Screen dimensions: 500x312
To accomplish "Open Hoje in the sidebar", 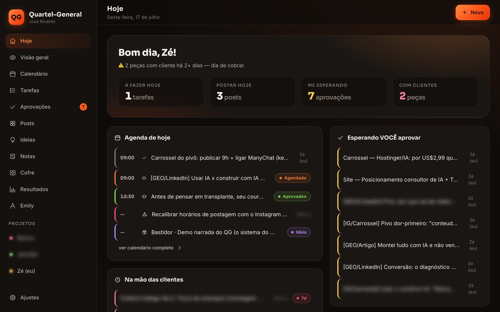I will pyautogui.click(x=48, y=41).
